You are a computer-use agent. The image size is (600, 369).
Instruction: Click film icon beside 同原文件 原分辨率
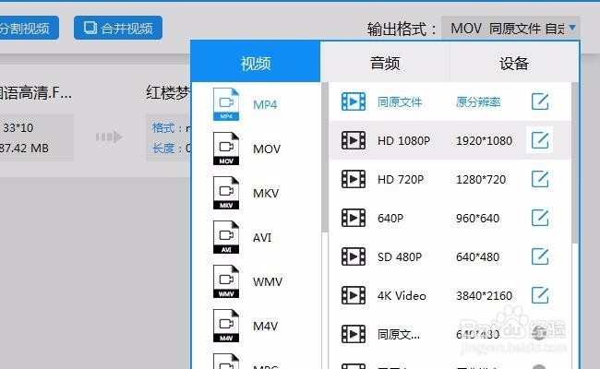pyautogui.click(x=354, y=101)
